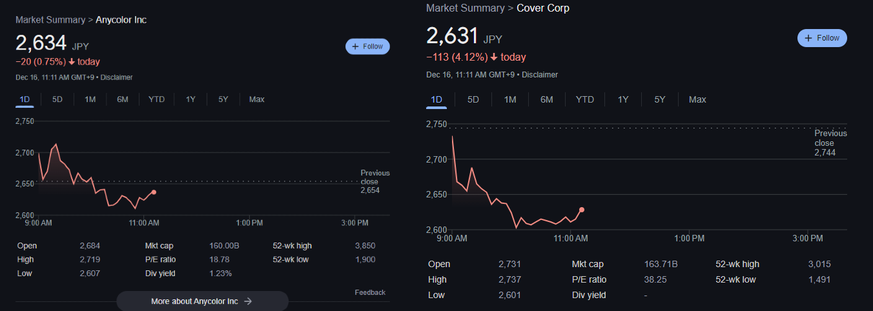Select 5D tab on Anycolor chart
Screen dimensions: 873x311
57,99
